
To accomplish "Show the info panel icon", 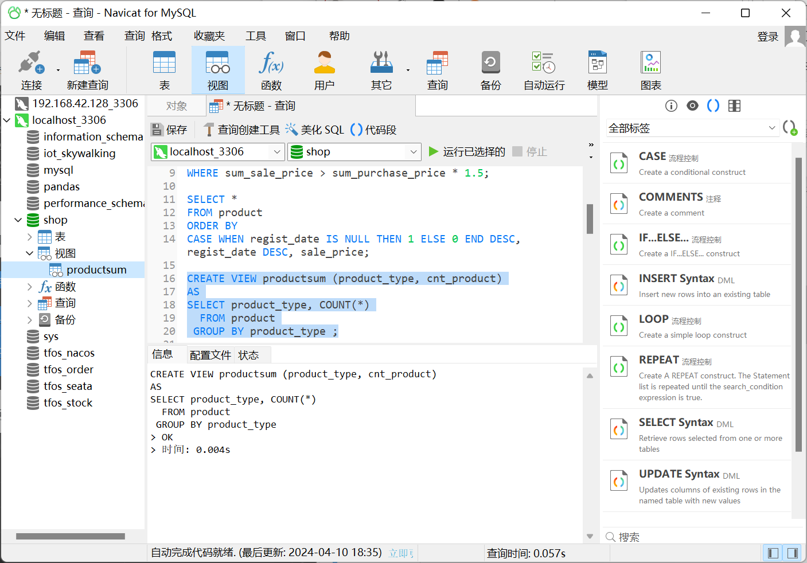I will pos(671,105).
